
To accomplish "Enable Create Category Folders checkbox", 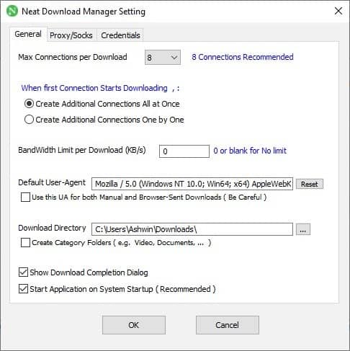I will point(25,243).
